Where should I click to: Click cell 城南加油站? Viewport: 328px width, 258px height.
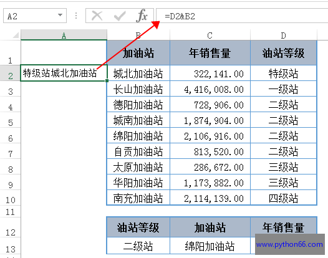tap(138, 120)
